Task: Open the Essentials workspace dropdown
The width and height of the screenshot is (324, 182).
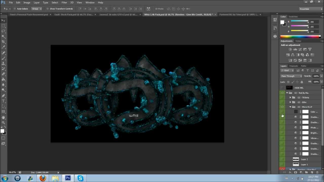Action: pos(310,9)
